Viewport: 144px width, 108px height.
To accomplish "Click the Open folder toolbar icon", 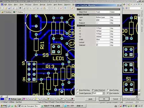I will point(6,8).
